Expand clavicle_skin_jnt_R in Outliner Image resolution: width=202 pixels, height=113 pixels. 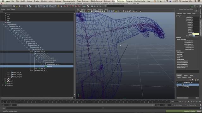pos(32,70)
